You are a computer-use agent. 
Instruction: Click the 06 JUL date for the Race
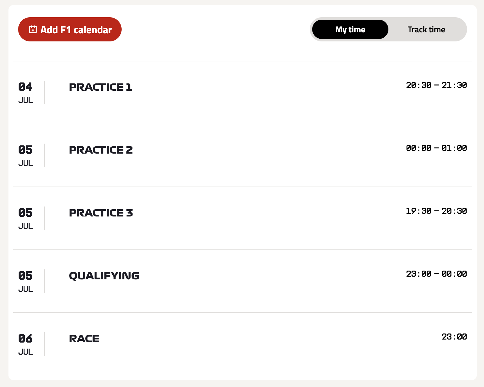click(x=25, y=344)
